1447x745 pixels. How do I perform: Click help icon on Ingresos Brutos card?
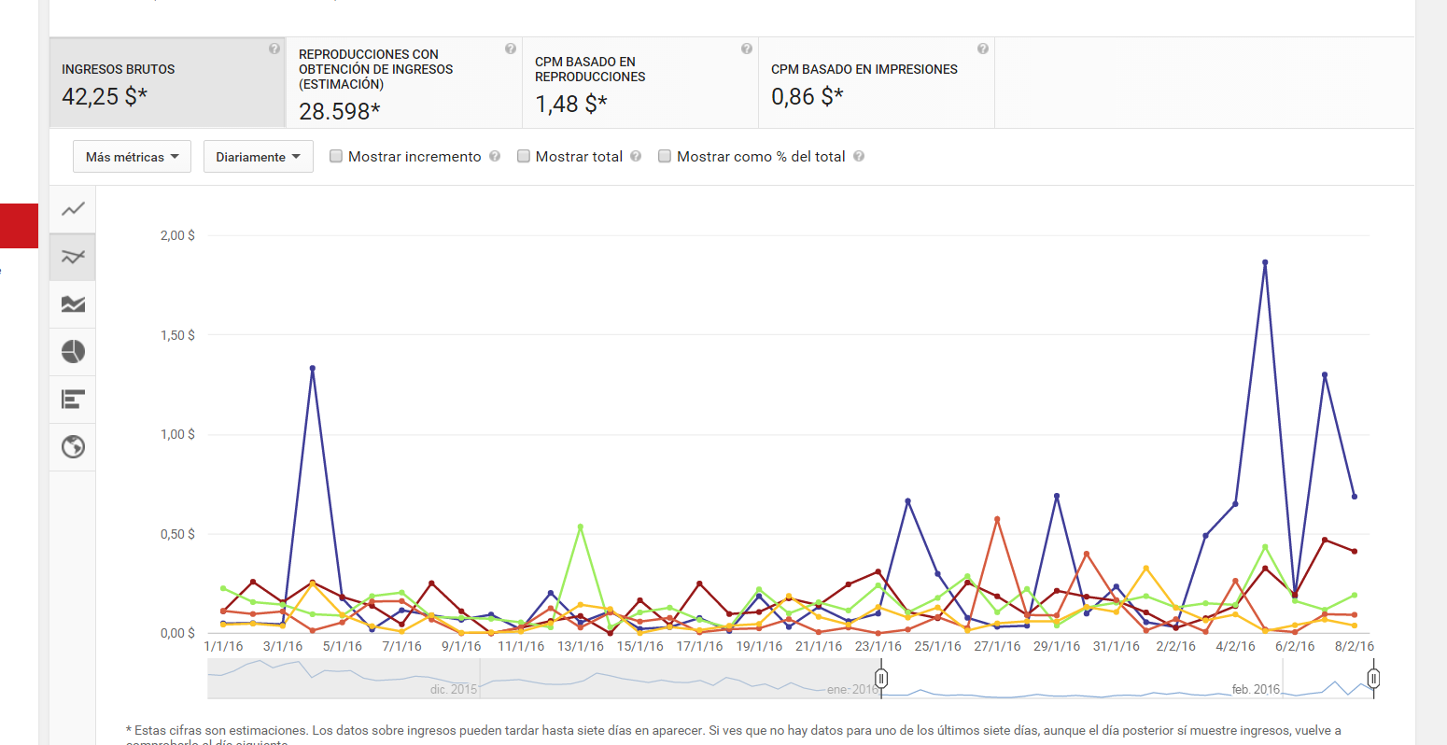click(274, 49)
